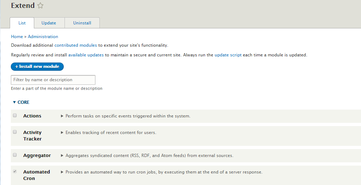Select the Actions module name
This screenshot has width=361, height=185.
[32, 116]
